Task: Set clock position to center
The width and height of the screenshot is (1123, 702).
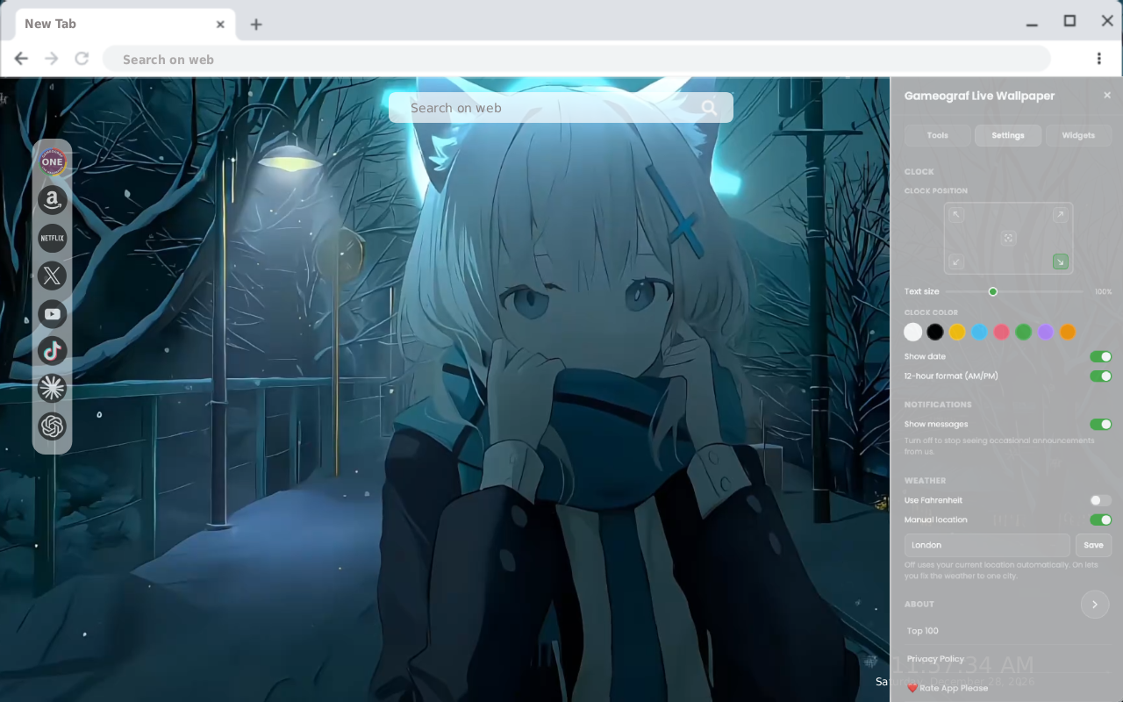Action: click(x=1008, y=238)
